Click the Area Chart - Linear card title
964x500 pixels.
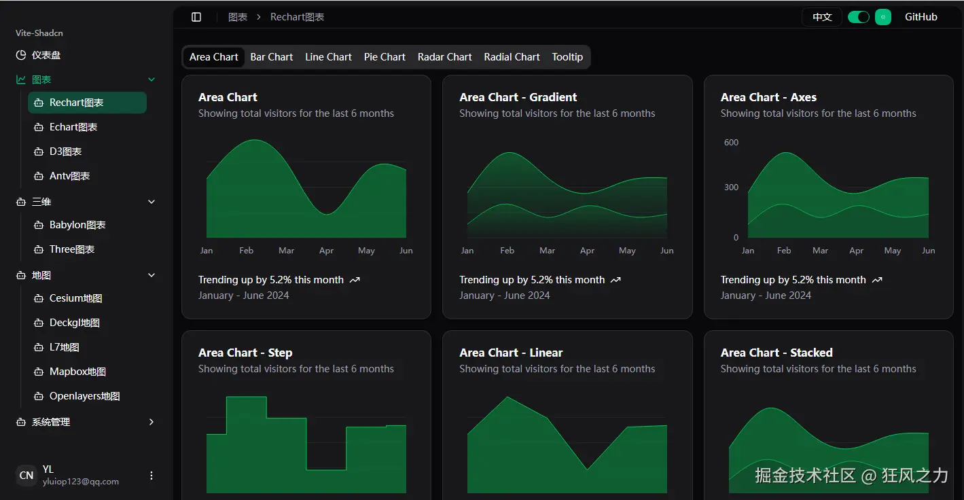511,353
